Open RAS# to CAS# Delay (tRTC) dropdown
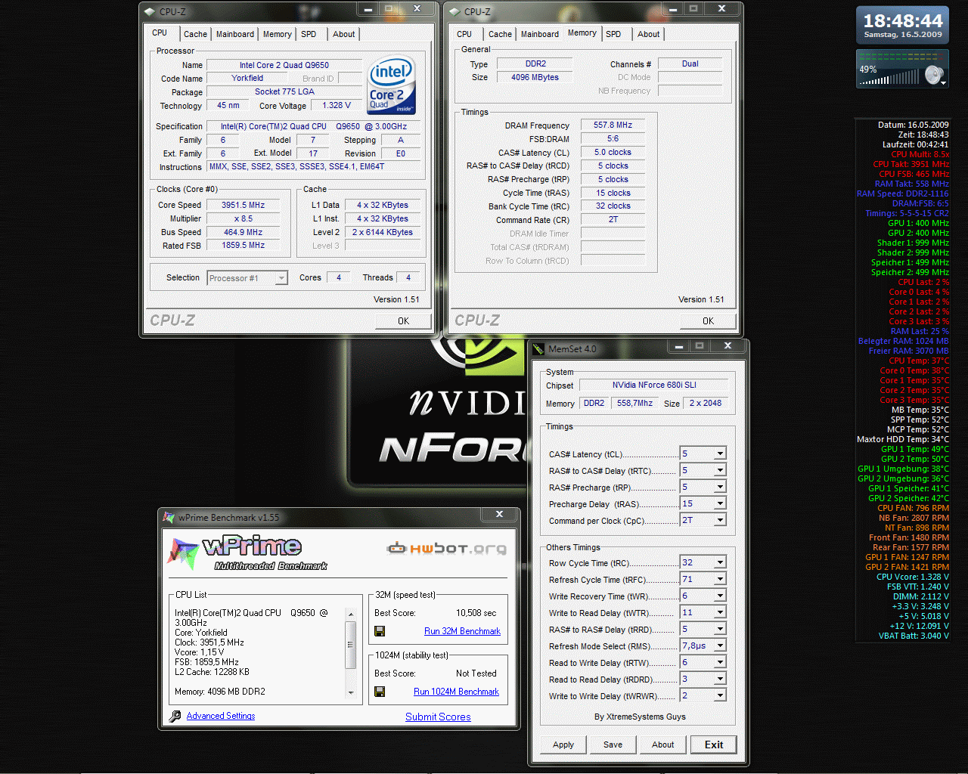This screenshot has width=968, height=774. (720, 470)
